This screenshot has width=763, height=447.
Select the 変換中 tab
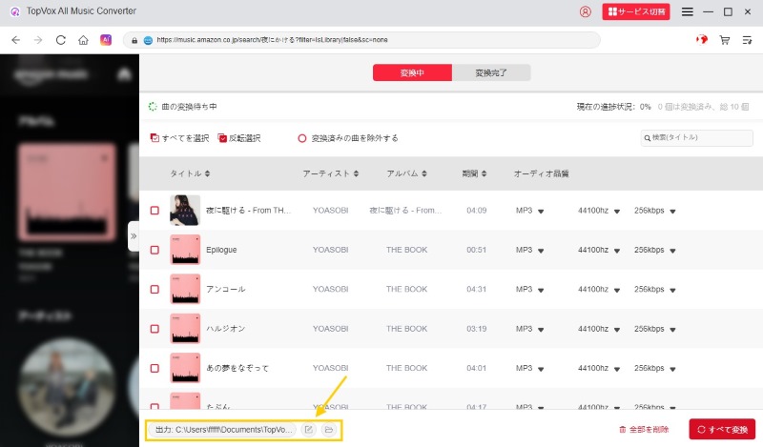pyautogui.click(x=411, y=73)
